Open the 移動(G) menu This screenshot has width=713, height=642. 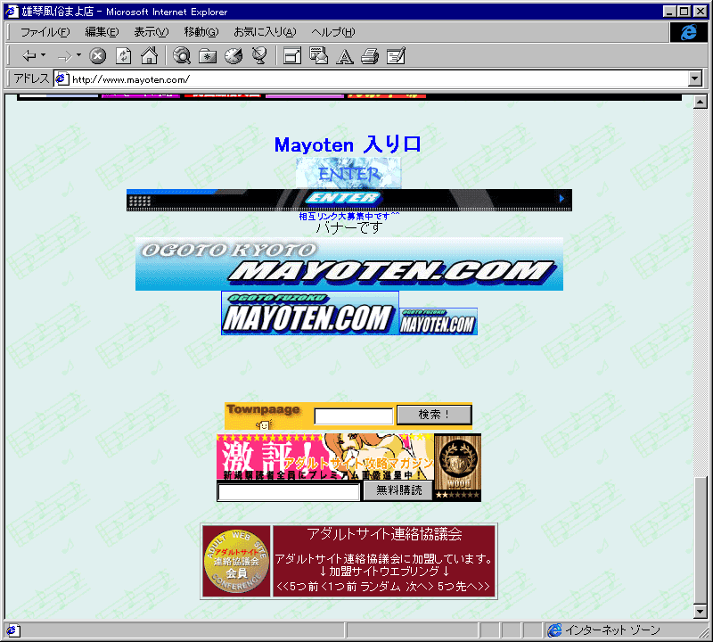201,32
